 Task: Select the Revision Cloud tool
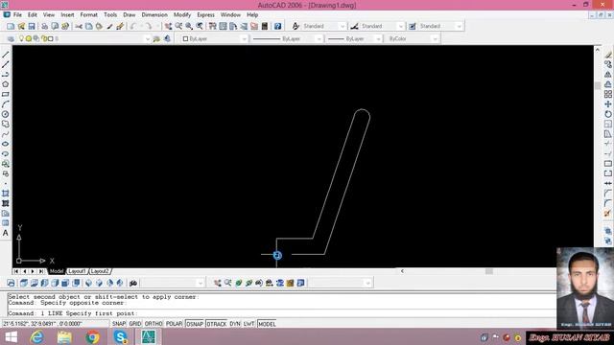(6, 124)
